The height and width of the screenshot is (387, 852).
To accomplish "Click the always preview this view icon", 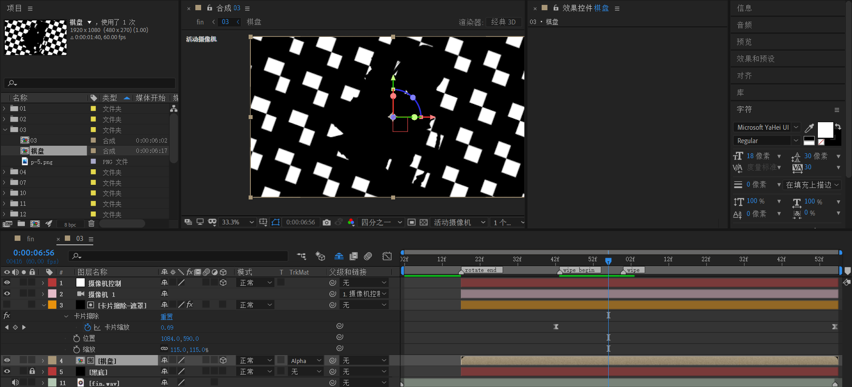I will 188,222.
